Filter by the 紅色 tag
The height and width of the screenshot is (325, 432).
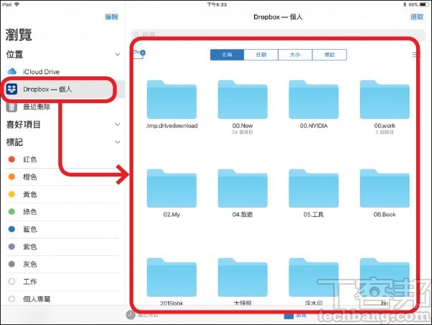pos(62,159)
